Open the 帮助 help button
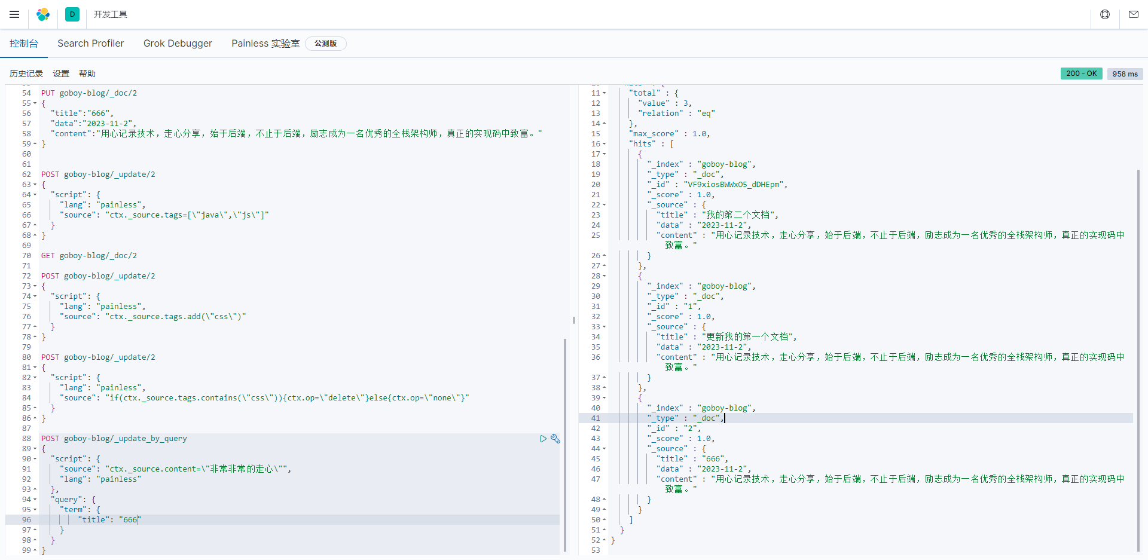Viewport: 1148px width, 560px height. (x=87, y=74)
